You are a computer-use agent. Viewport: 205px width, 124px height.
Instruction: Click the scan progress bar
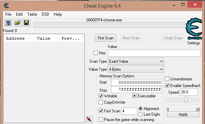[x=109, y=25]
